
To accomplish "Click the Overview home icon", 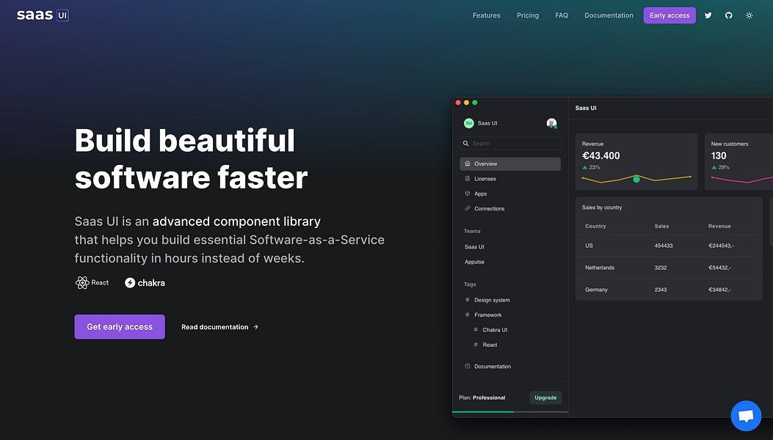I will coord(468,164).
